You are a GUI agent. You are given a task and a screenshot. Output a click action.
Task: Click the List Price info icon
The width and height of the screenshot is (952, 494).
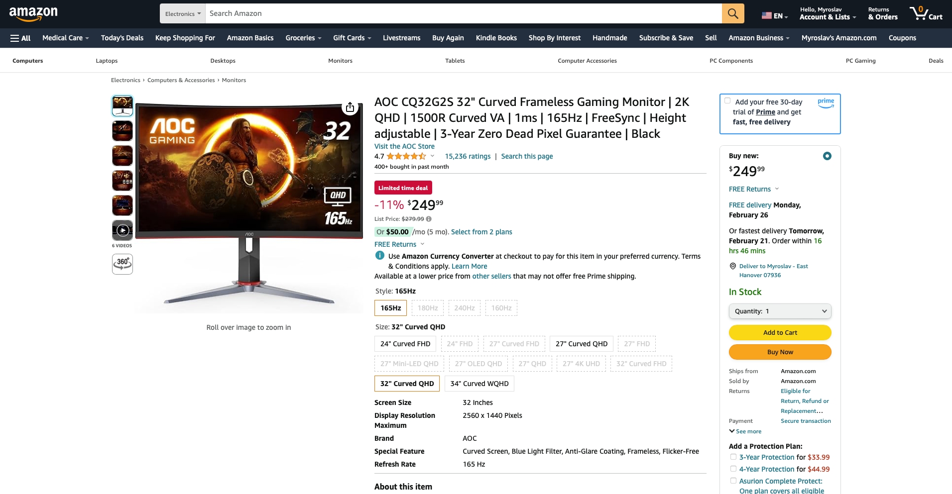pyautogui.click(x=429, y=219)
